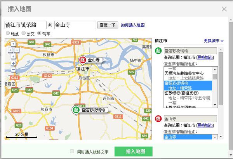This screenshot has width=233, height=159.
Task: Click the 百度一下 search button
Action: coord(107,25)
